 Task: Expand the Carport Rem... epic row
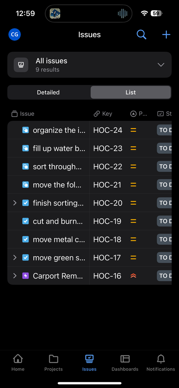[15, 276]
